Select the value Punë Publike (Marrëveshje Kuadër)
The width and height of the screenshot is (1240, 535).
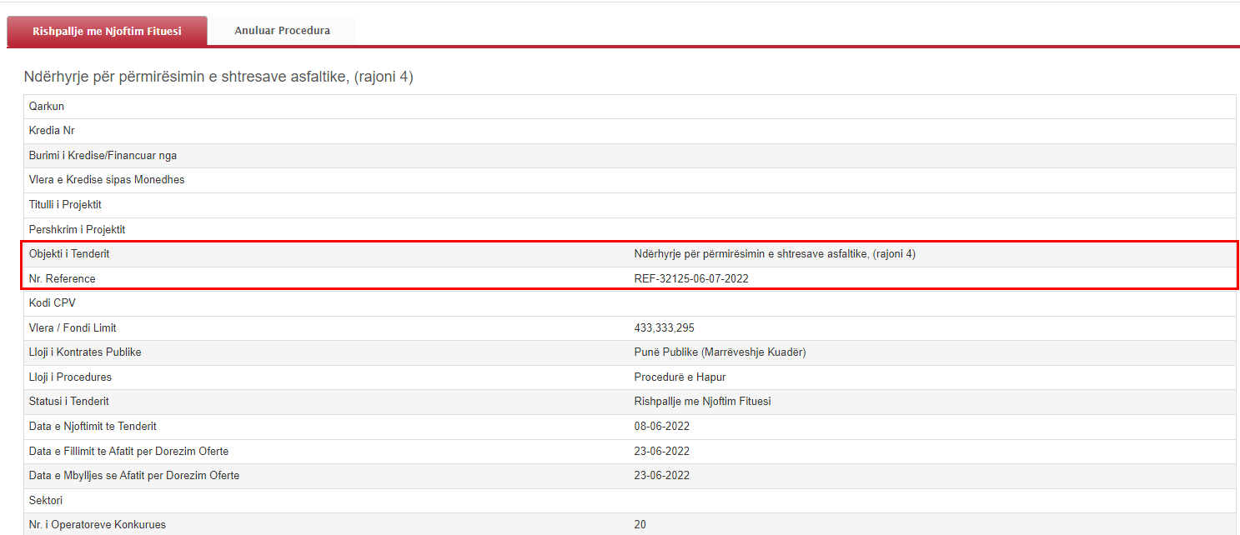pyautogui.click(x=720, y=352)
